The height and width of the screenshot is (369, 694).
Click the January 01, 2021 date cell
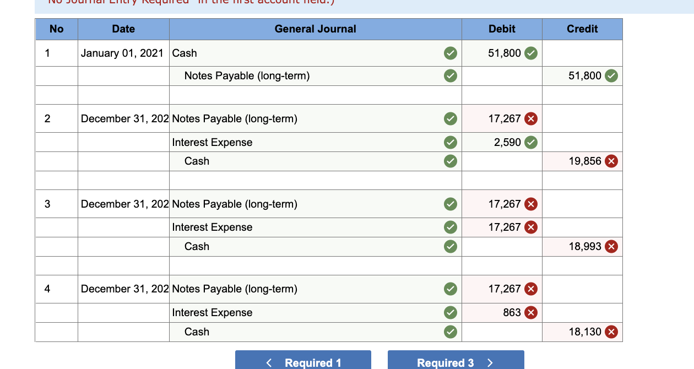coord(123,53)
